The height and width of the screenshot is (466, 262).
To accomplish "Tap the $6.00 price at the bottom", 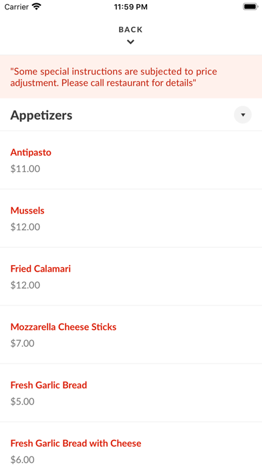I will 23,460.
